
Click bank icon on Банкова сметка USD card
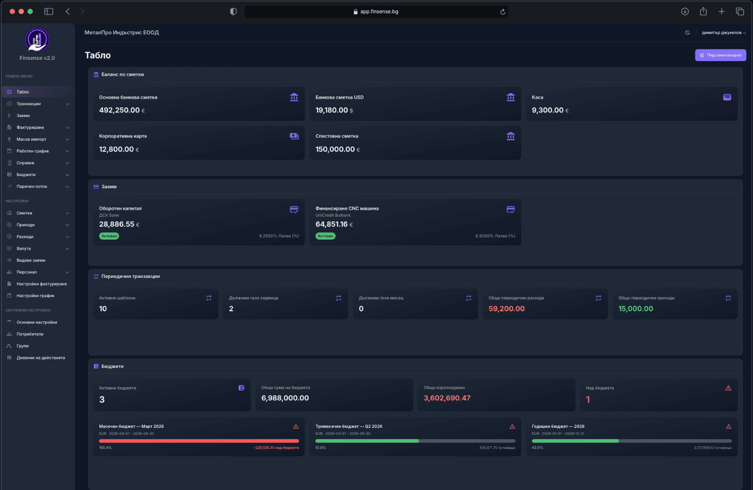(511, 97)
